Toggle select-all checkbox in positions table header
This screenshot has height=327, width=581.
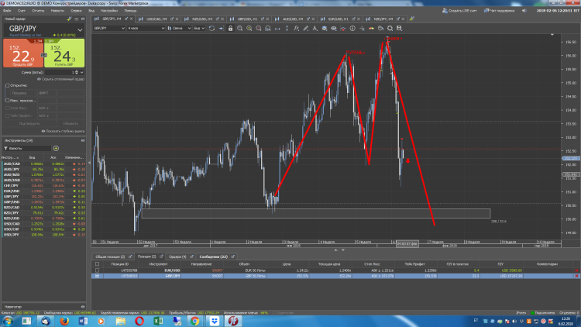point(97,264)
